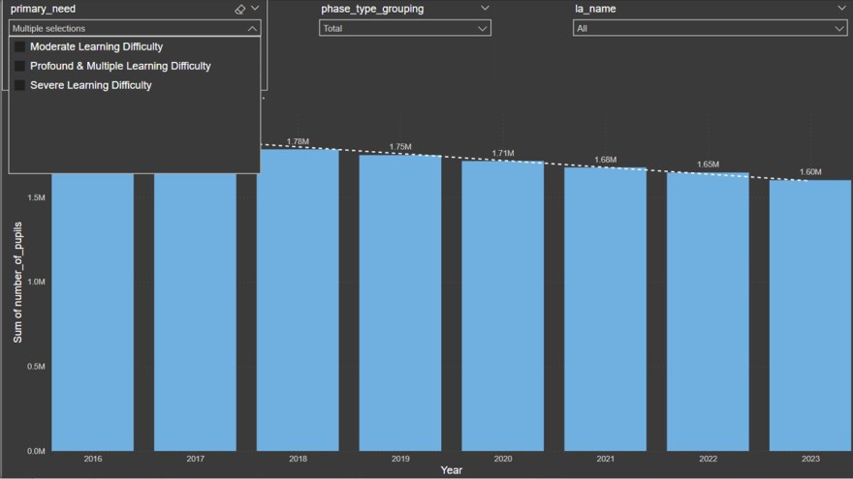Screen dimensions: 853x479
Task: Select the 2022 bar in chart
Action: click(708, 311)
